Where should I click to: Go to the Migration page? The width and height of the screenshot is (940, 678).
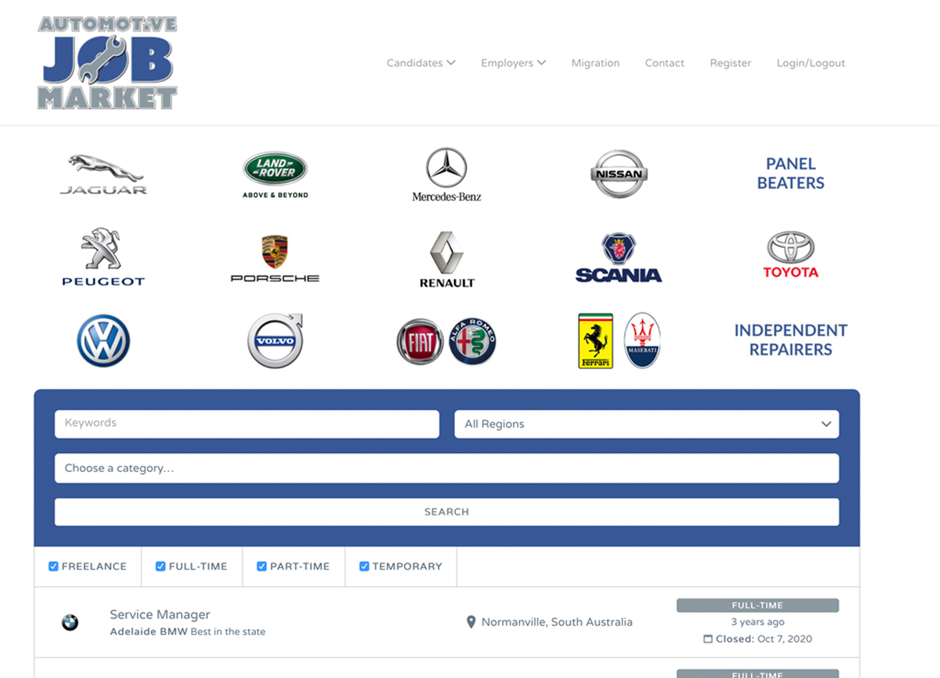pyautogui.click(x=595, y=63)
